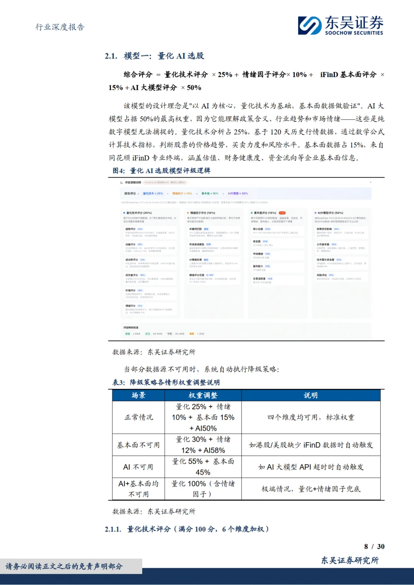Click the page number 8 / 30
Screen dimensions: 414x585
(374, 547)
